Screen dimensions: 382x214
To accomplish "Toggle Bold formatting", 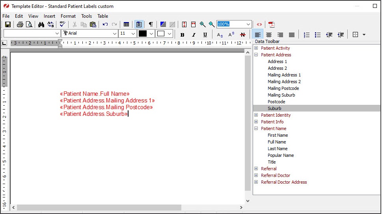I will point(182,35).
